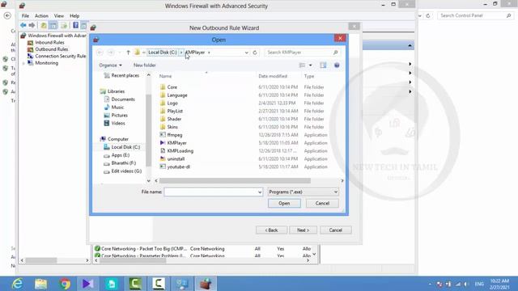Image resolution: width=518 pixels, height=291 pixels.
Task: Expand the File name history dropdown
Action: coord(260,192)
